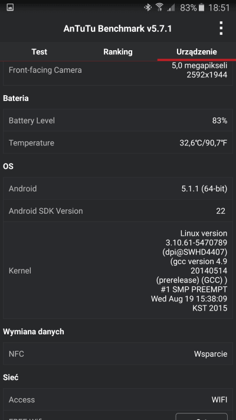Select the NFC Wsparcie row
236x420 pixels.
pos(118,354)
